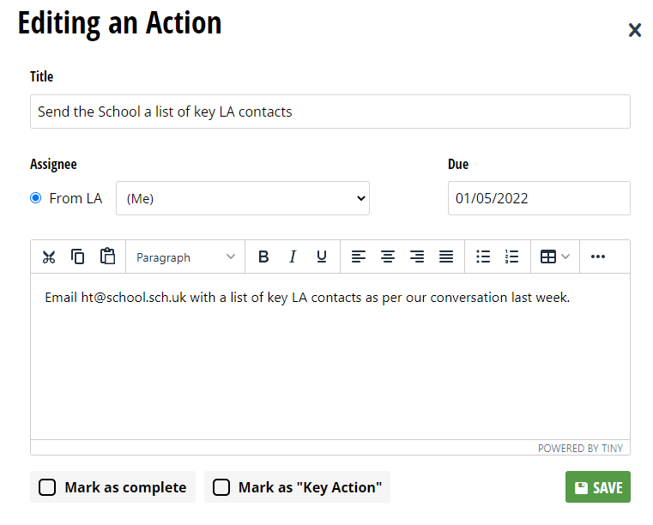653x525 pixels.
Task: Click the Title input field
Action: point(330,112)
